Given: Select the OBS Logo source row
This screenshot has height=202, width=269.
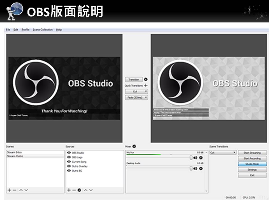Looking at the screenshot, I should 95,157.
